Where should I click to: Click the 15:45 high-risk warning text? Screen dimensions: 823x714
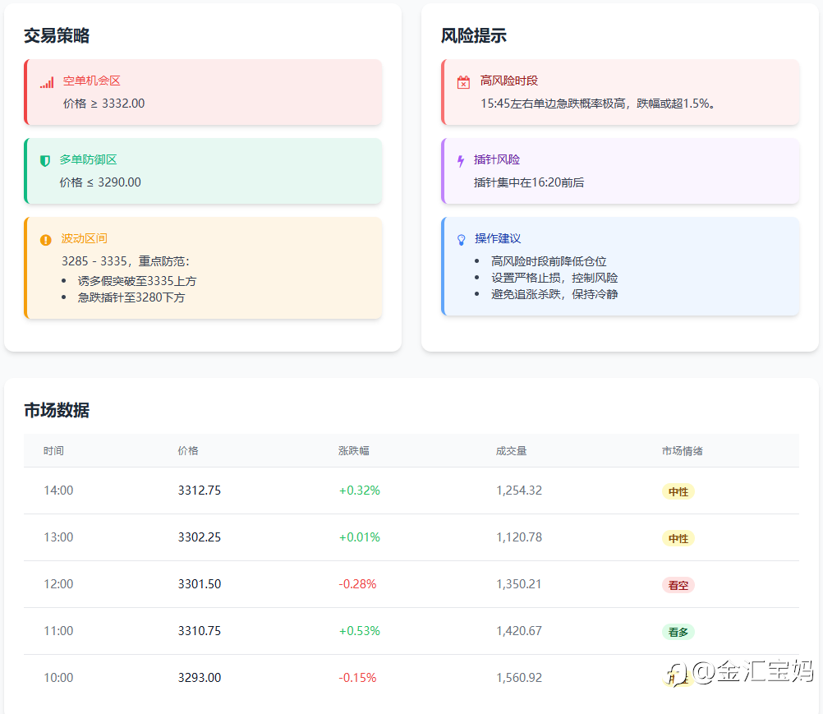click(x=598, y=104)
